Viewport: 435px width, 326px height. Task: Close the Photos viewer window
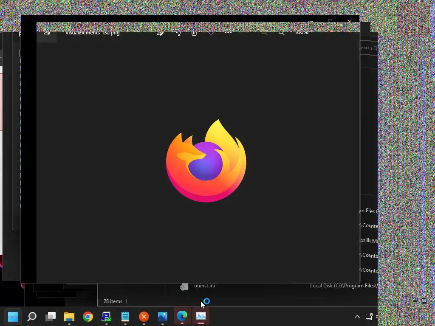point(349,21)
